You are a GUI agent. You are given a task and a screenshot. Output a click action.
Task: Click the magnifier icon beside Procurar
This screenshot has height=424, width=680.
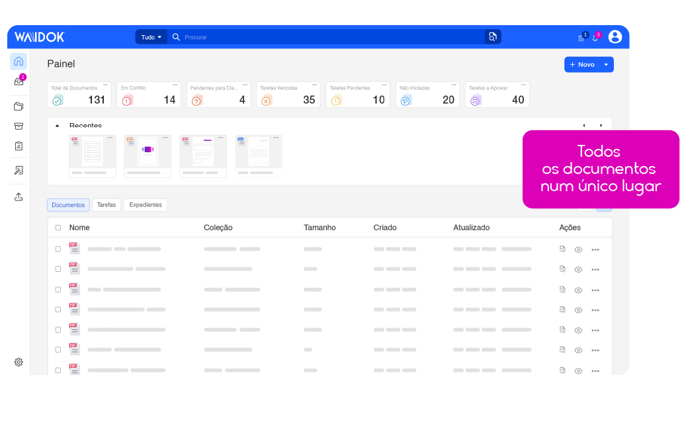pos(176,37)
